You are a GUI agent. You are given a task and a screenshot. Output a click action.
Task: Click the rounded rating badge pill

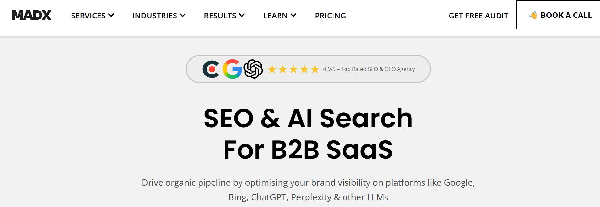(x=308, y=69)
